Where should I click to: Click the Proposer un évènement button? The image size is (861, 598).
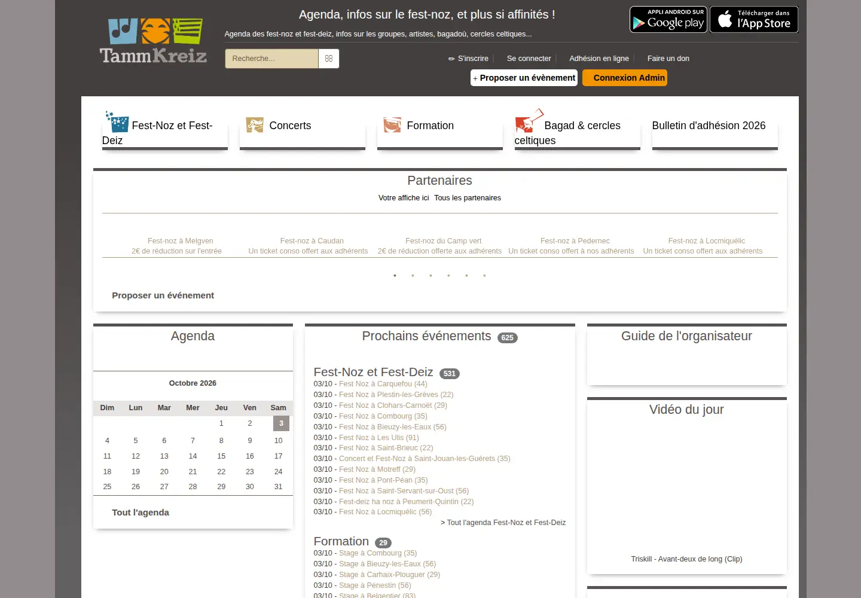tap(524, 78)
